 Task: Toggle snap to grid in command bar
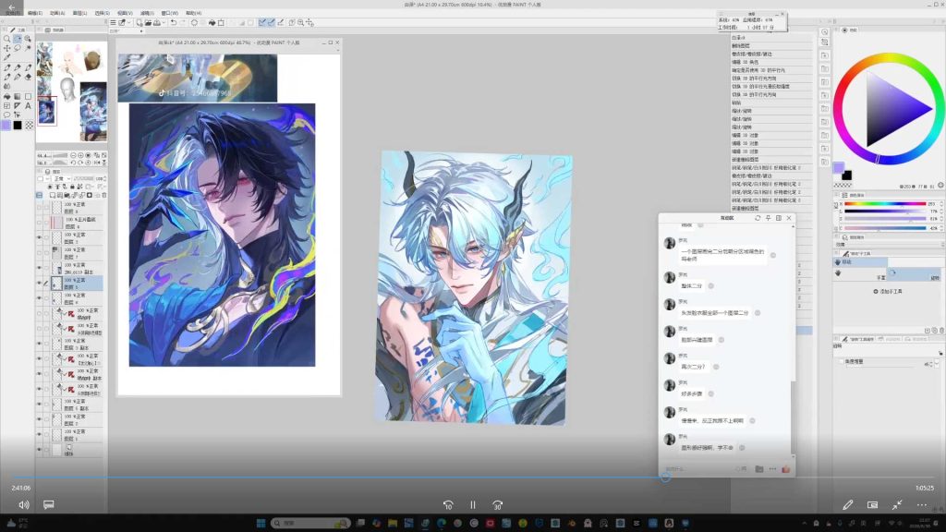pos(281,23)
